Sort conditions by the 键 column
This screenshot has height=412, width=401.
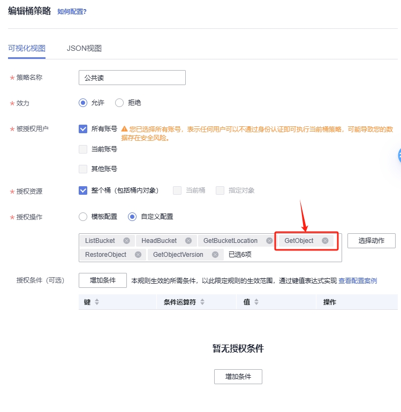[x=97, y=302]
